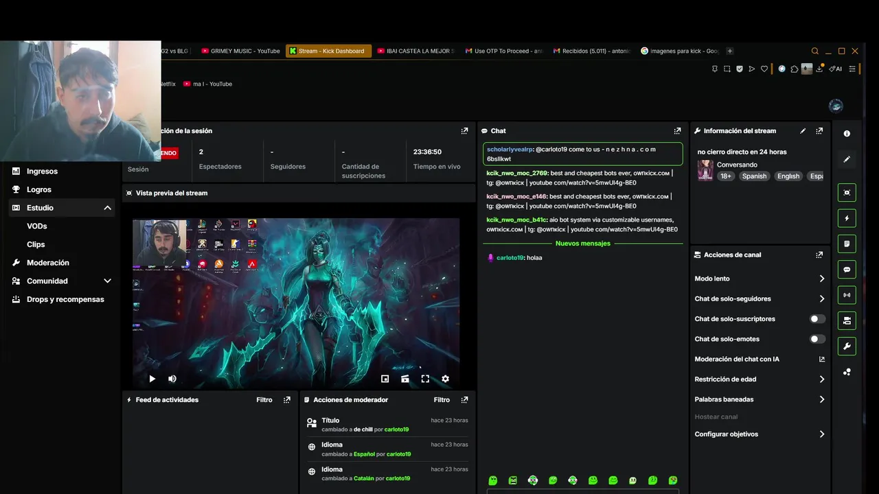The height and width of the screenshot is (494, 879).
Task: Switch to the IBAI CASTEA LA MEJOR tab
Action: coord(415,51)
